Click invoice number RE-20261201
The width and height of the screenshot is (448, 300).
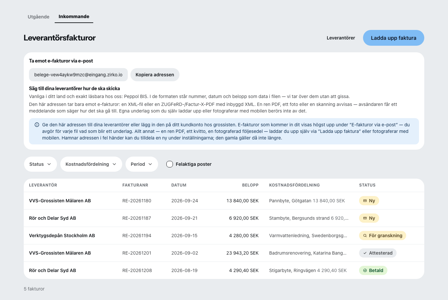pyautogui.click(x=137, y=253)
